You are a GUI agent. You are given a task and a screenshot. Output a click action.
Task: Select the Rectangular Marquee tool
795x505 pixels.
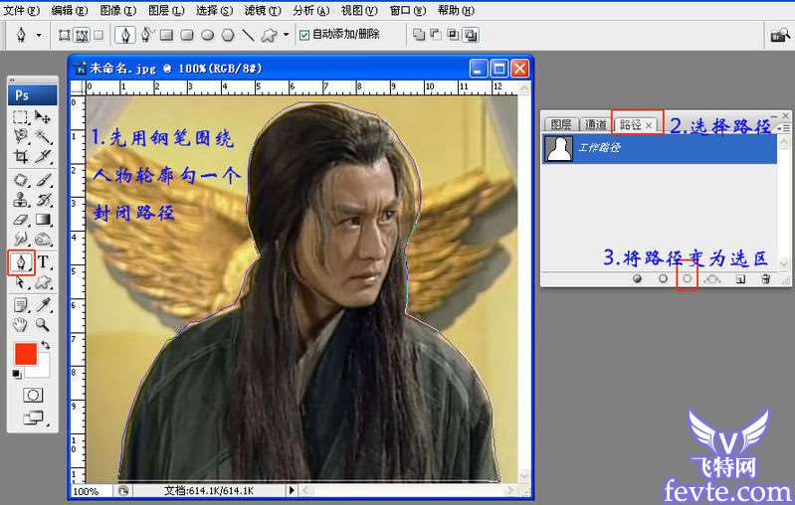[x=20, y=117]
